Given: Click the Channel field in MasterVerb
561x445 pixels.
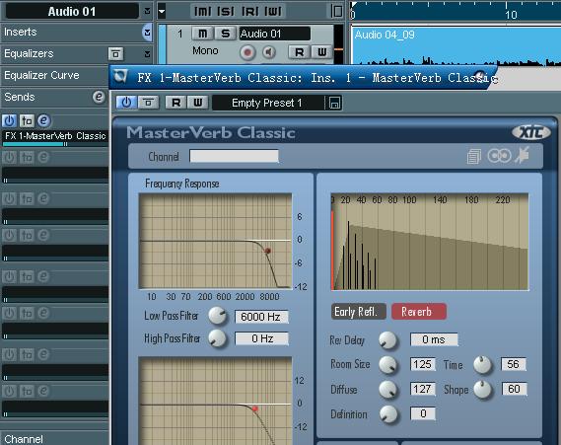Looking at the screenshot, I should point(234,157).
